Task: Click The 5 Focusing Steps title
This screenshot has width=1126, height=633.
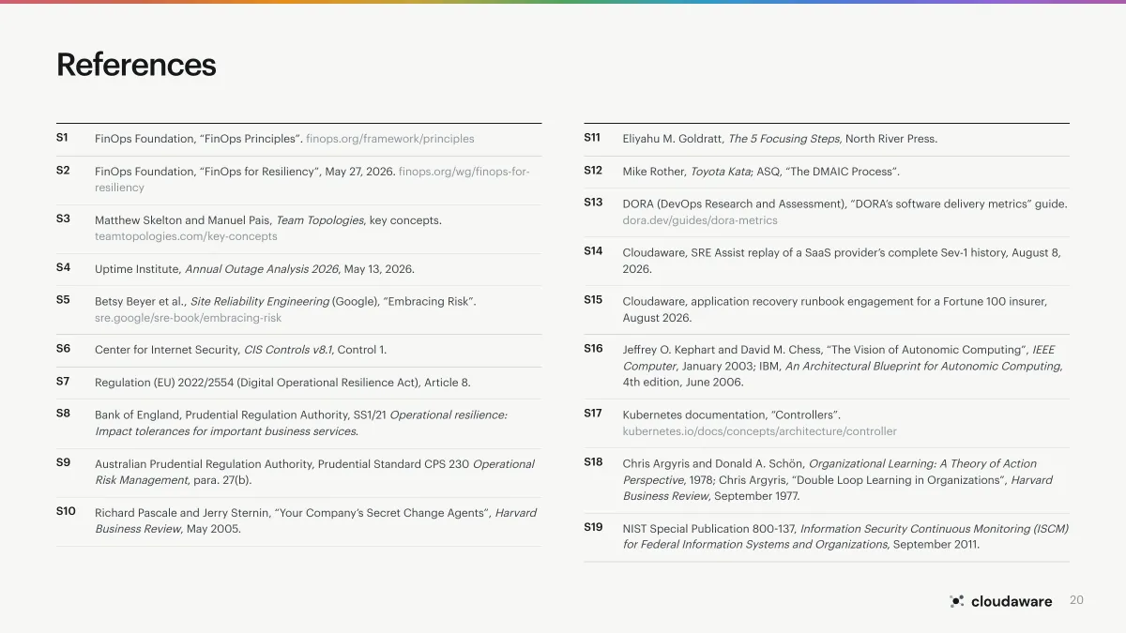Action: pos(784,139)
